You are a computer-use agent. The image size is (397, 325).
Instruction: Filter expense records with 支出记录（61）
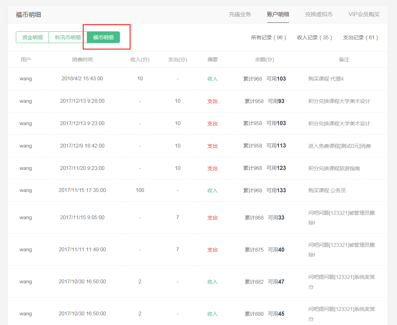coord(360,38)
